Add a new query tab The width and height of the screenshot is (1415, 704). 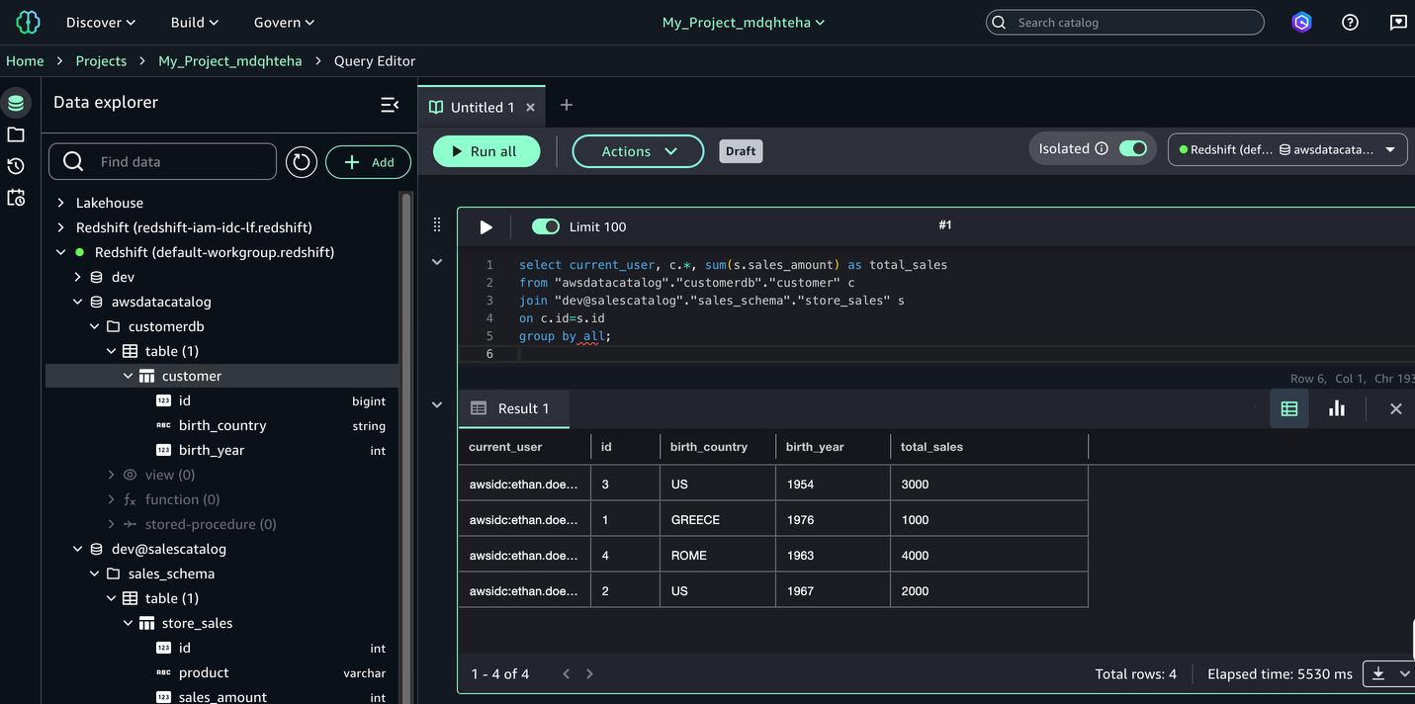(567, 105)
